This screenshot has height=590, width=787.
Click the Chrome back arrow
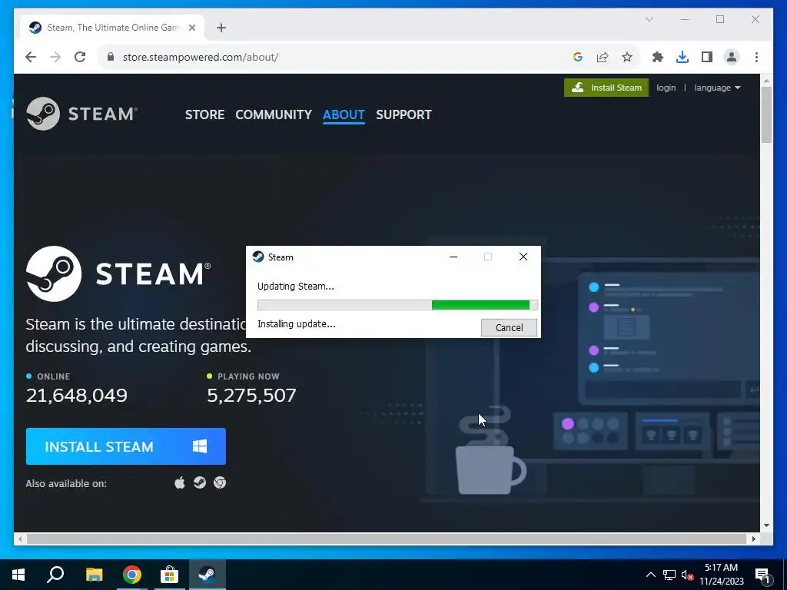31,57
